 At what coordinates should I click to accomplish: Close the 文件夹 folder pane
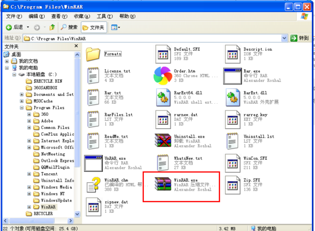(76, 46)
